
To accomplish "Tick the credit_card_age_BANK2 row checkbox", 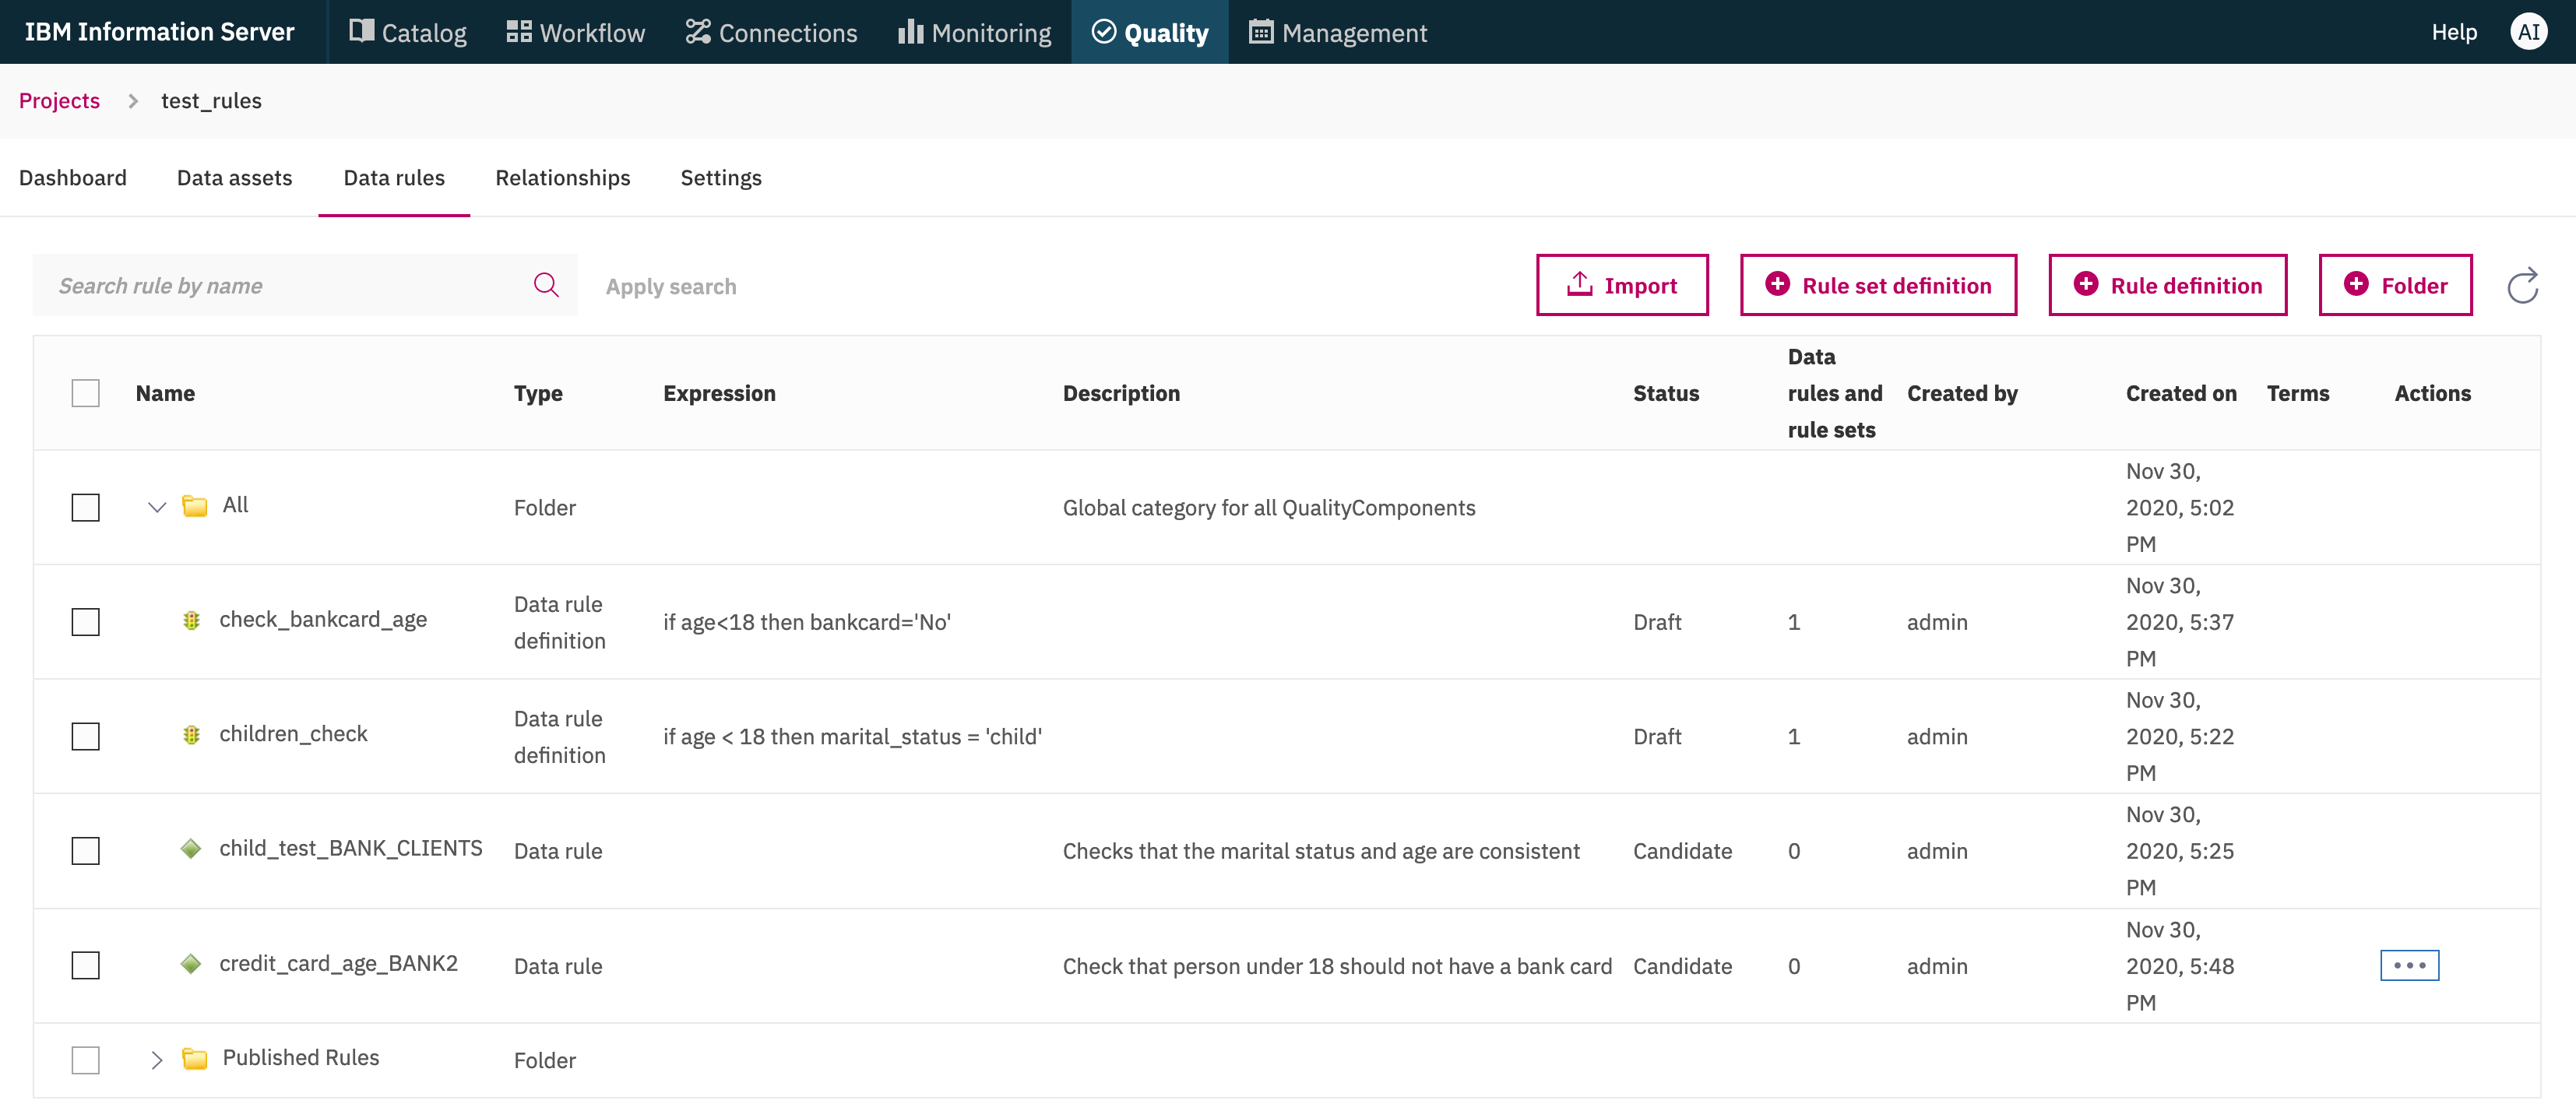I will click(x=86, y=965).
